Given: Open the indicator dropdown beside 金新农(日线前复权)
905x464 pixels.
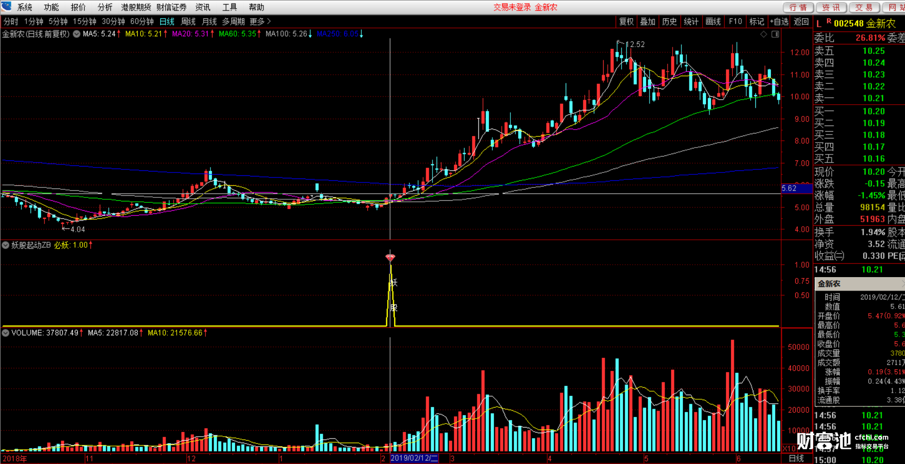Looking at the screenshot, I should [76, 34].
